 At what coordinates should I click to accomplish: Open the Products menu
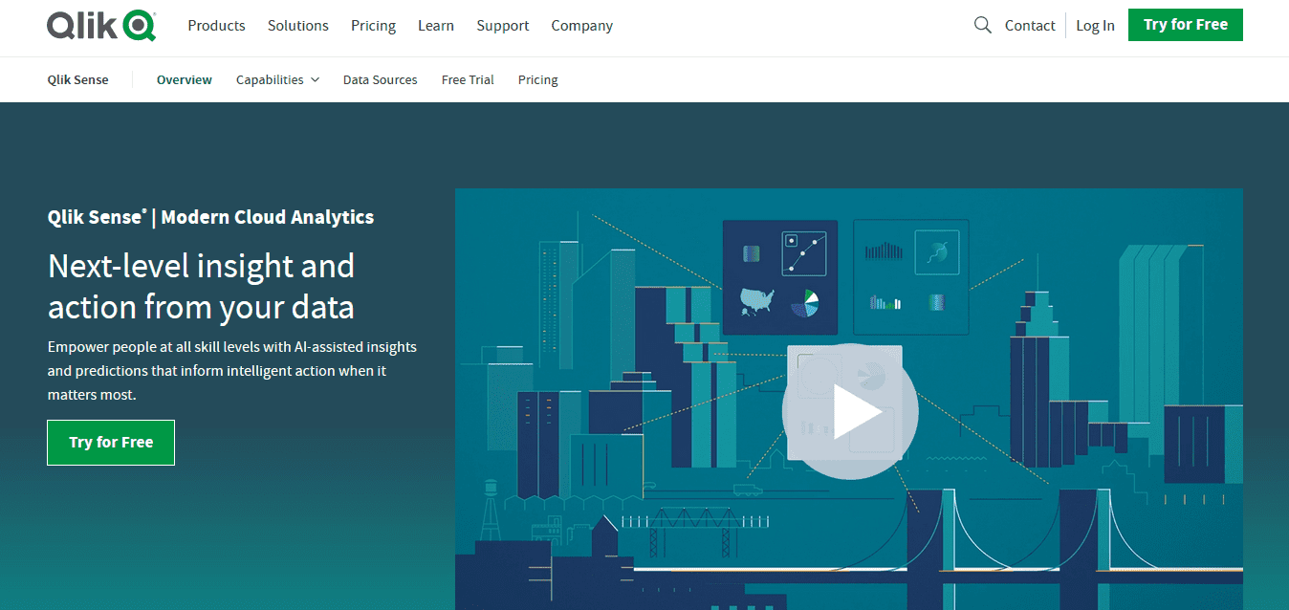(216, 26)
